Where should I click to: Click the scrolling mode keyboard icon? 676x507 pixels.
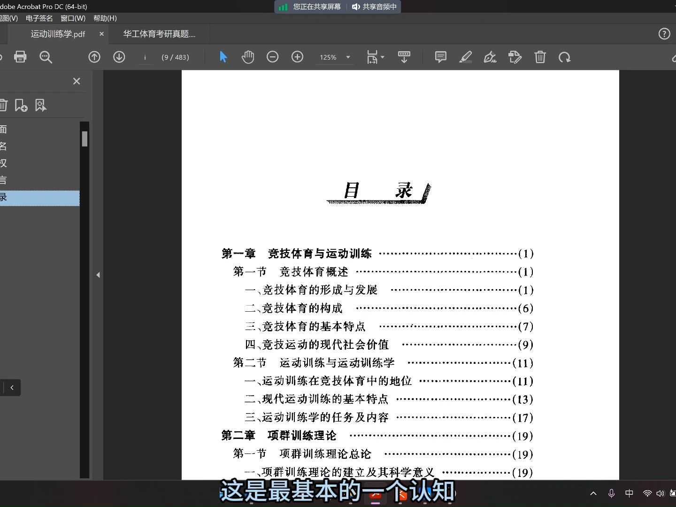click(x=404, y=57)
